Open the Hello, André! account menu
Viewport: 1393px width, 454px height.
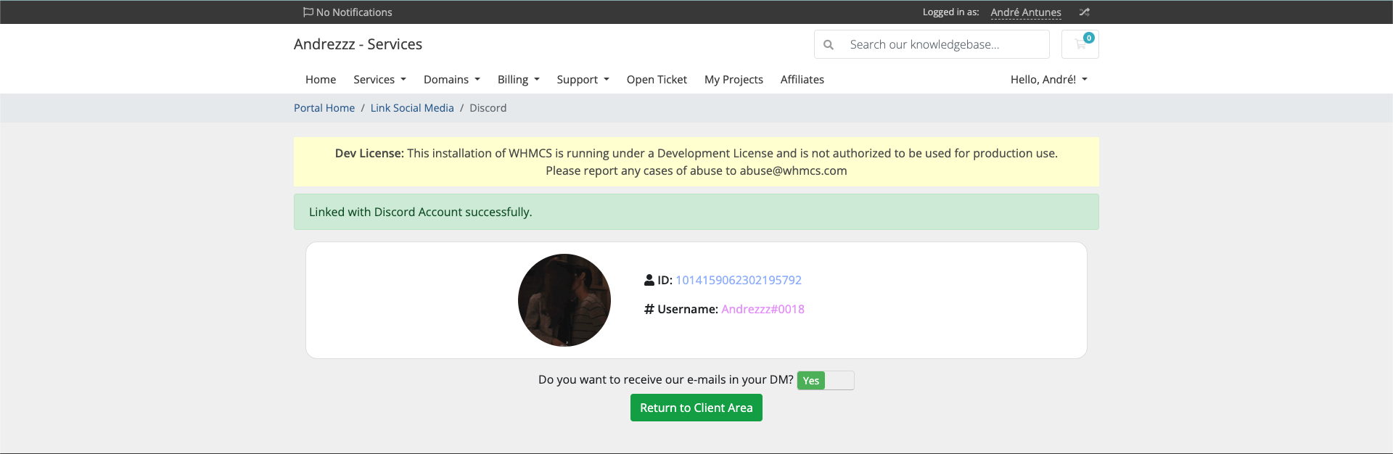(x=1049, y=80)
